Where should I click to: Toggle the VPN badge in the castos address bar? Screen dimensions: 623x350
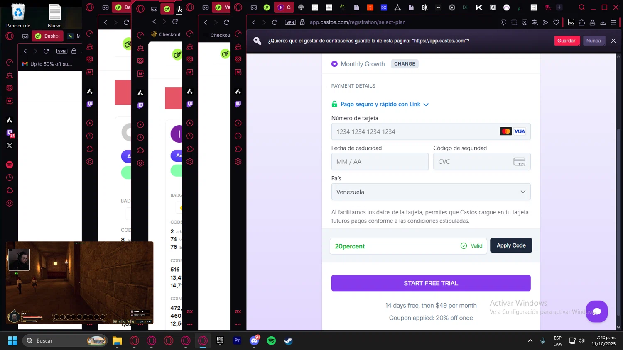pyautogui.click(x=290, y=22)
